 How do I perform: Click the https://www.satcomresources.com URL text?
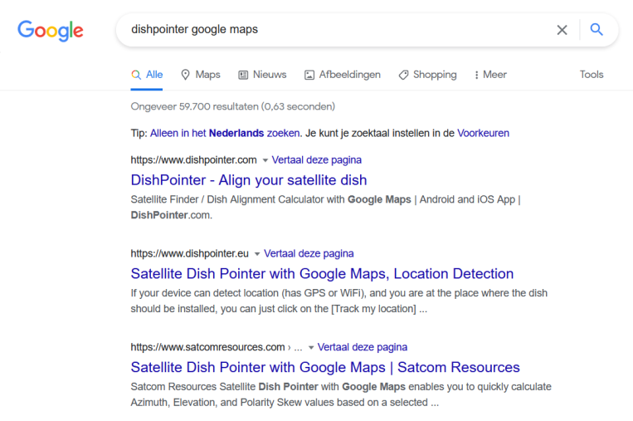tap(208, 347)
